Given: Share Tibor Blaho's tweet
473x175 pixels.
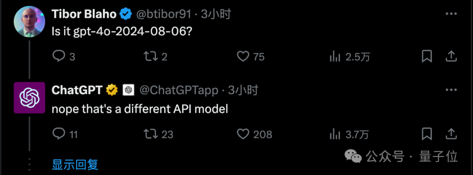Looking at the screenshot, I should coord(451,56).
